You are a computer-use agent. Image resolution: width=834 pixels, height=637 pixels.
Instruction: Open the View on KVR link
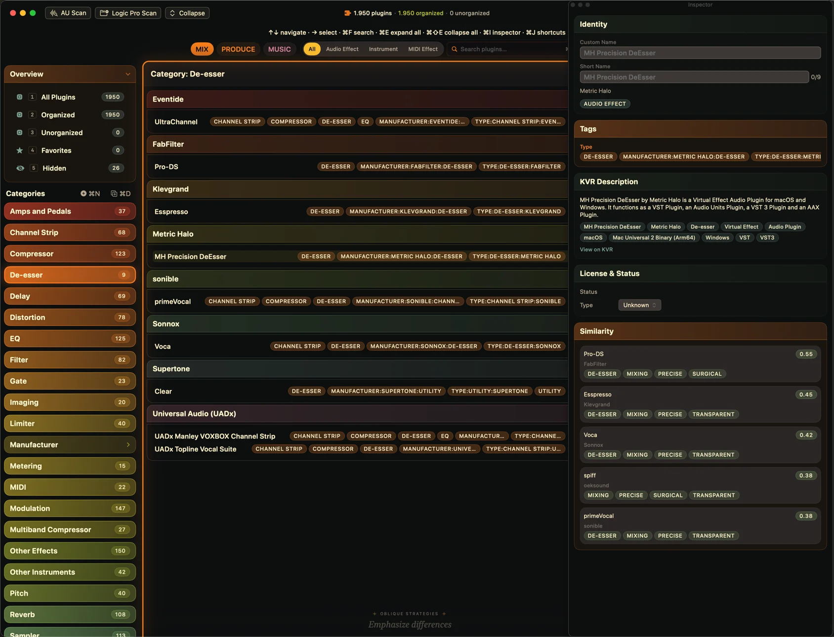tap(596, 249)
